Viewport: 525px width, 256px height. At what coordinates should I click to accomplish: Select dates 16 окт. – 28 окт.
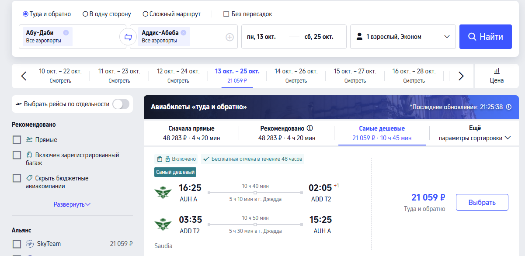(414, 76)
